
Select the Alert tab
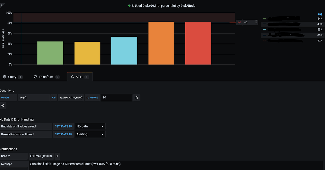(x=80, y=77)
